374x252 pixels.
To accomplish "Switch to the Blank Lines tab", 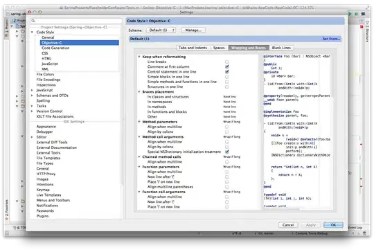I will 281,48.
